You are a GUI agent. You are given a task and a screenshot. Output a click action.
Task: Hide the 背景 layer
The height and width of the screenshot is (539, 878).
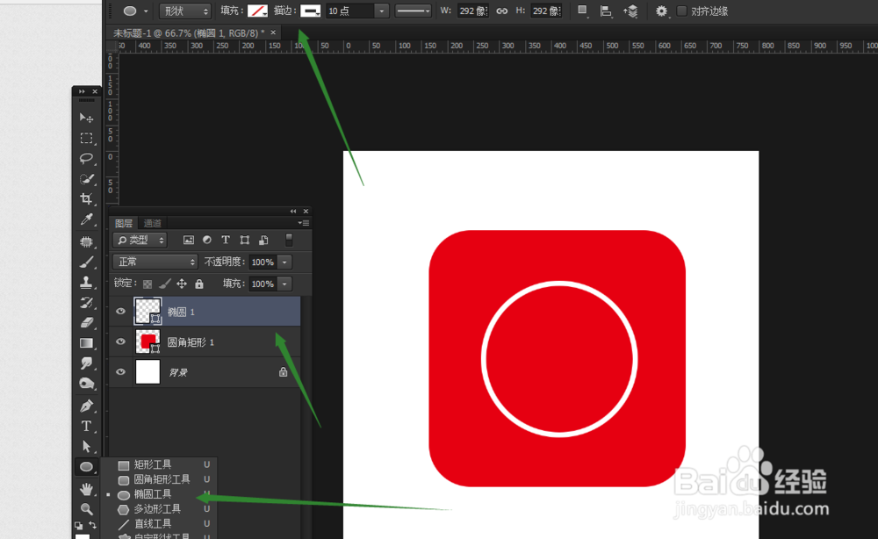click(120, 371)
